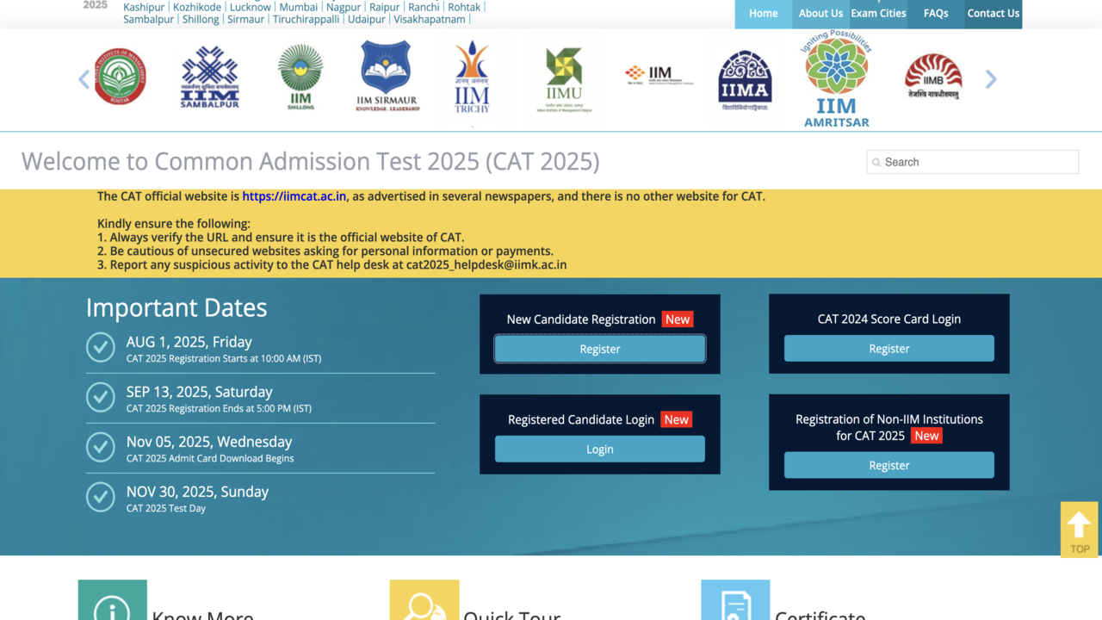Select the IIM Trichy logo
Screen dimensions: 1102x620
(x=472, y=78)
